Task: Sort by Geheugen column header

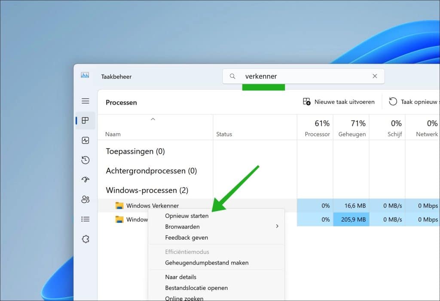Action: 351,128
